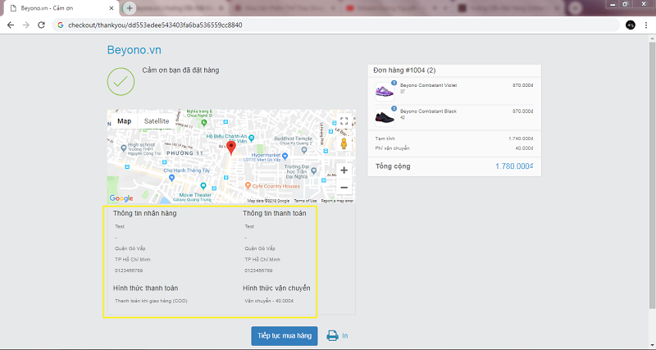Click Cảm ơn bạn đã đặt hàng message
656x350 pixels.
180,70
